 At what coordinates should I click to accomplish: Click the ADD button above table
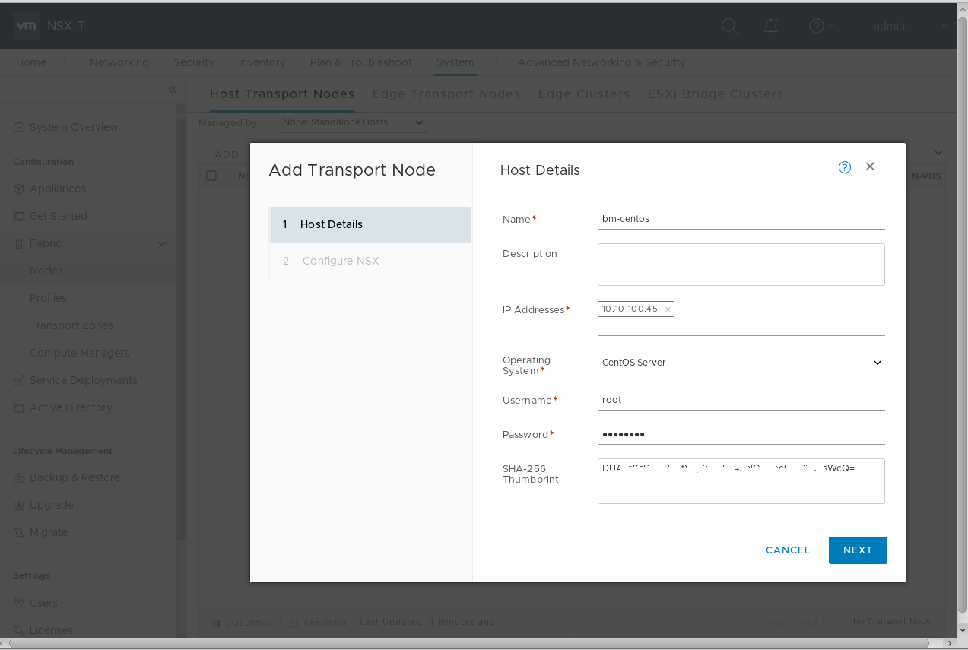point(220,154)
